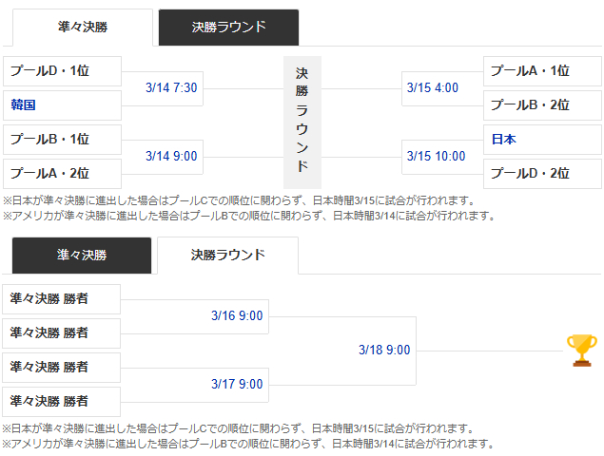
Task: Click the プールB・1位 bracket box
Action: pyautogui.click(x=63, y=140)
